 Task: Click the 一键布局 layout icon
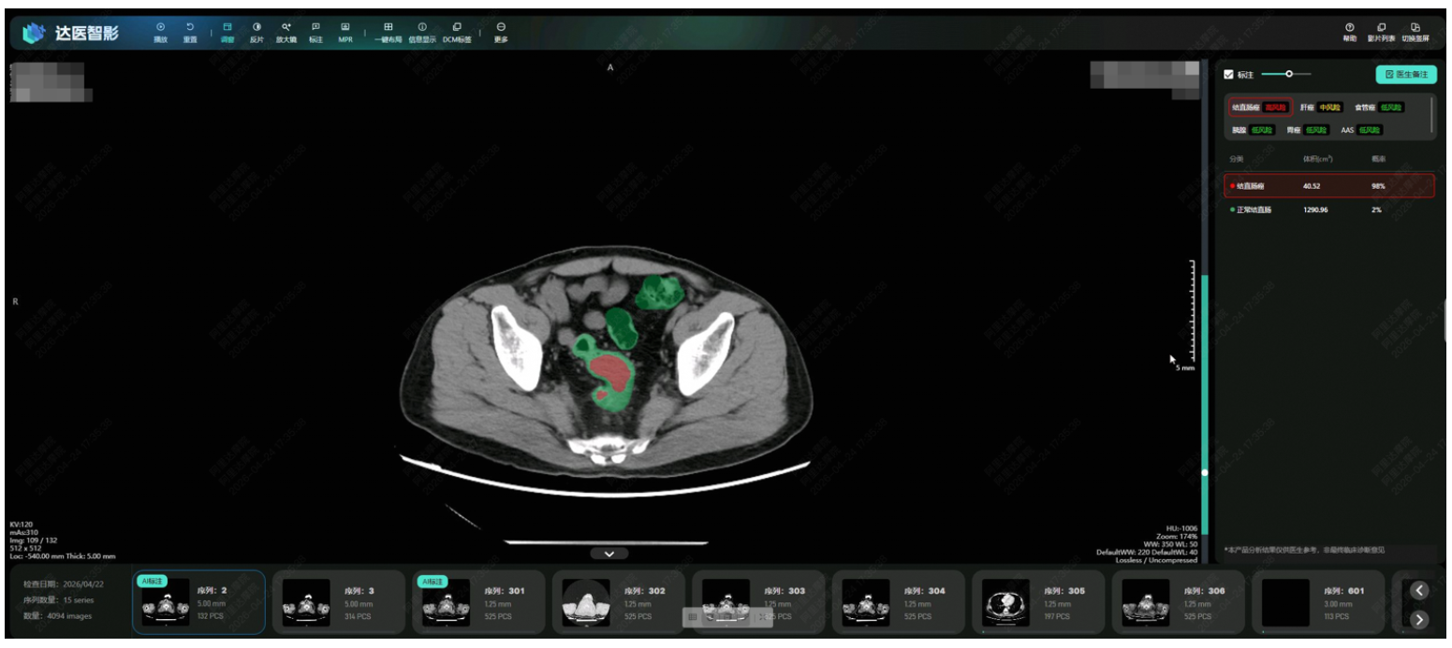[389, 32]
